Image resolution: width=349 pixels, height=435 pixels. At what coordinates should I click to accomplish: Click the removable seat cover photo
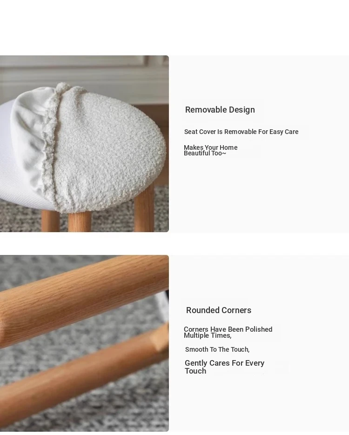(84, 144)
